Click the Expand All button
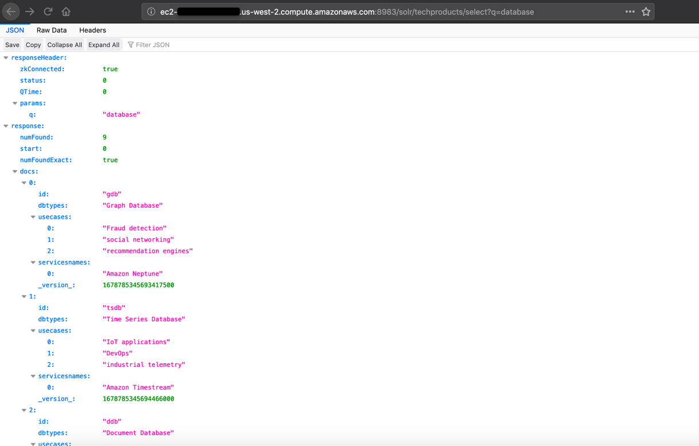 tap(104, 44)
